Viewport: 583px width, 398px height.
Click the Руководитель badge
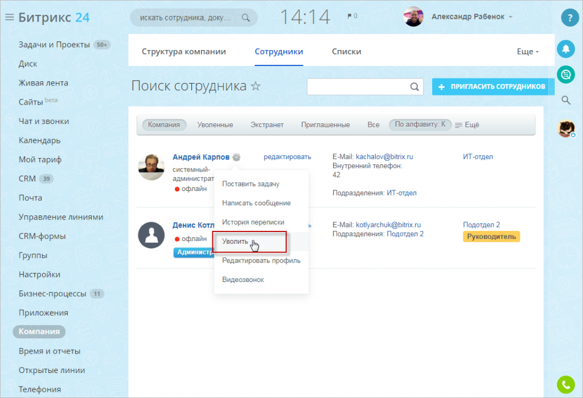click(x=491, y=237)
